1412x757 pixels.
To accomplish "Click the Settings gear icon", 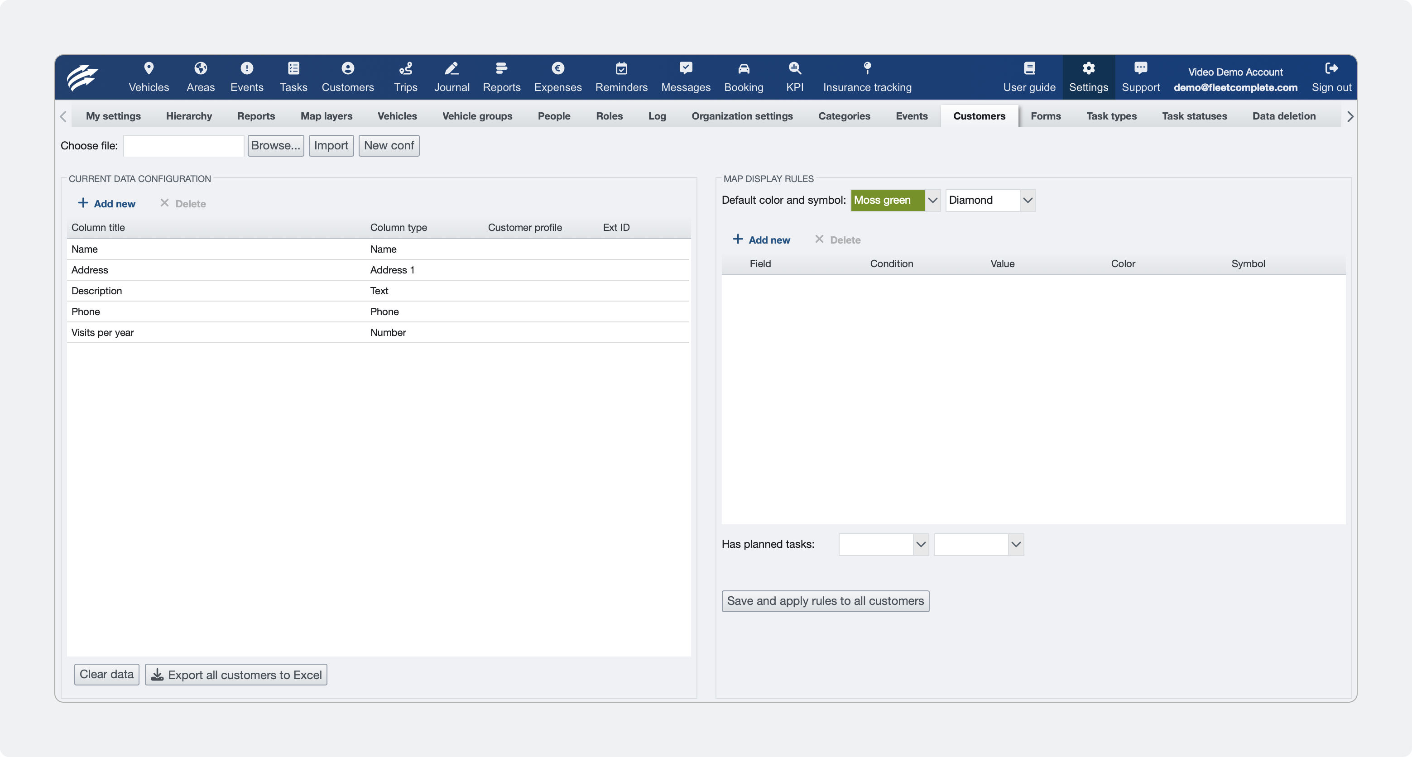I will [1089, 68].
